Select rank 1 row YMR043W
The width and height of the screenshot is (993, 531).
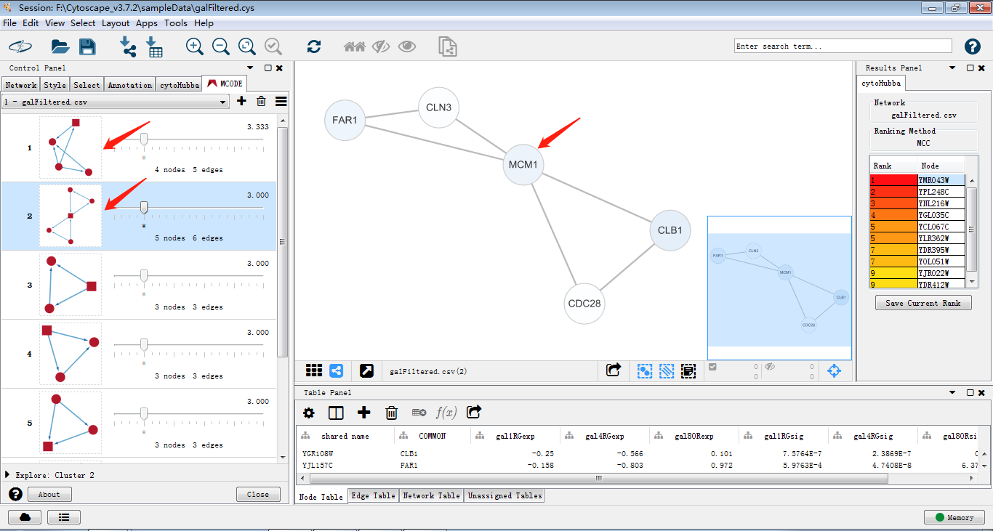pyautogui.click(x=917, y=179)
